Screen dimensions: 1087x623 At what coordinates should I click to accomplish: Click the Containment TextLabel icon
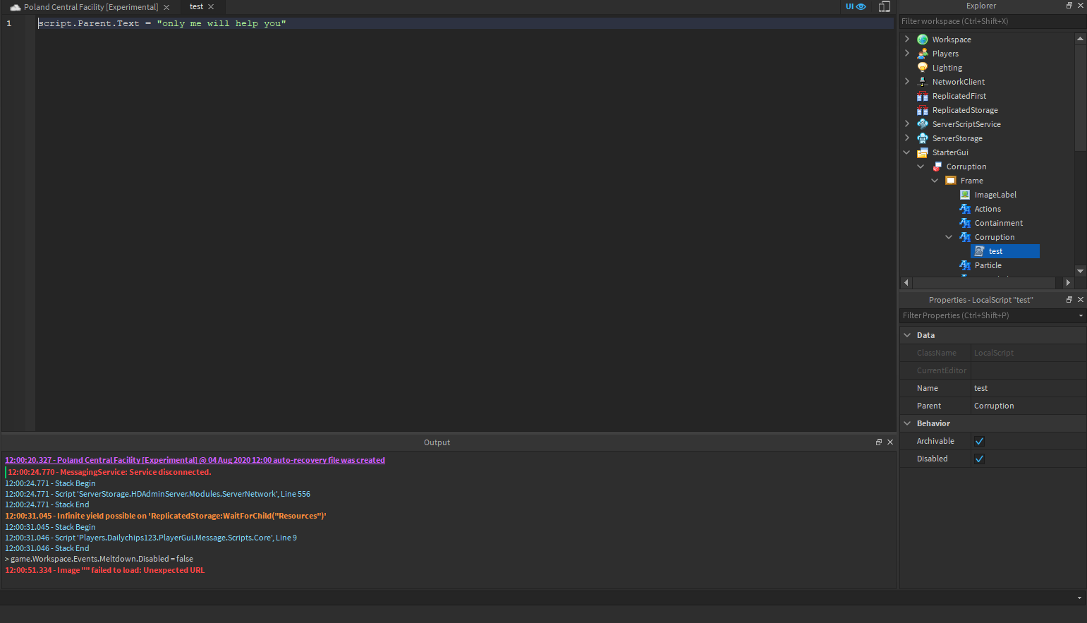tap(965, 223)
